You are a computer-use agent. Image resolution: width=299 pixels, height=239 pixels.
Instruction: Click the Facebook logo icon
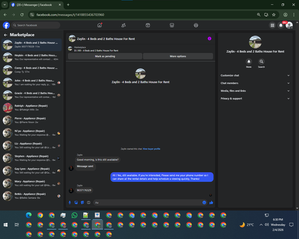pyautogui.click(x=6, y=25)
